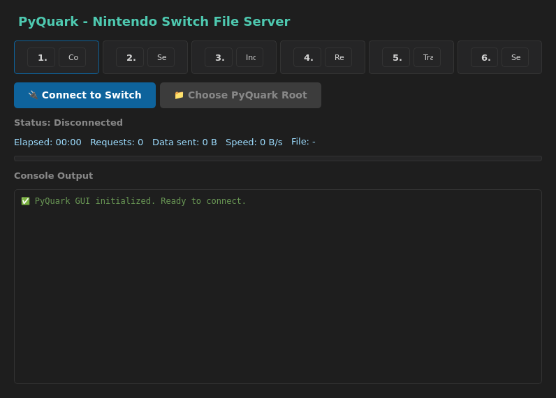Click the "PyQuark GUI initialized. Ready to connect." log line
The image size is (556, 398).
(x=133, y=201)
